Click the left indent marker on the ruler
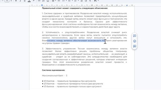This screenshot has width=161, height=90. pos(42,5)
